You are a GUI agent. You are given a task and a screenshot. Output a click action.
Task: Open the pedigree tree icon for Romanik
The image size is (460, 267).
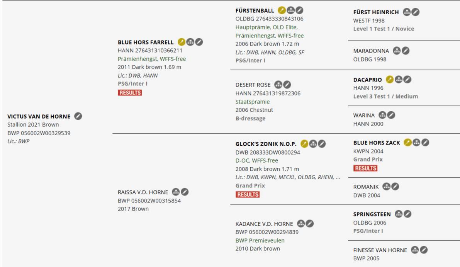point(387,187)
